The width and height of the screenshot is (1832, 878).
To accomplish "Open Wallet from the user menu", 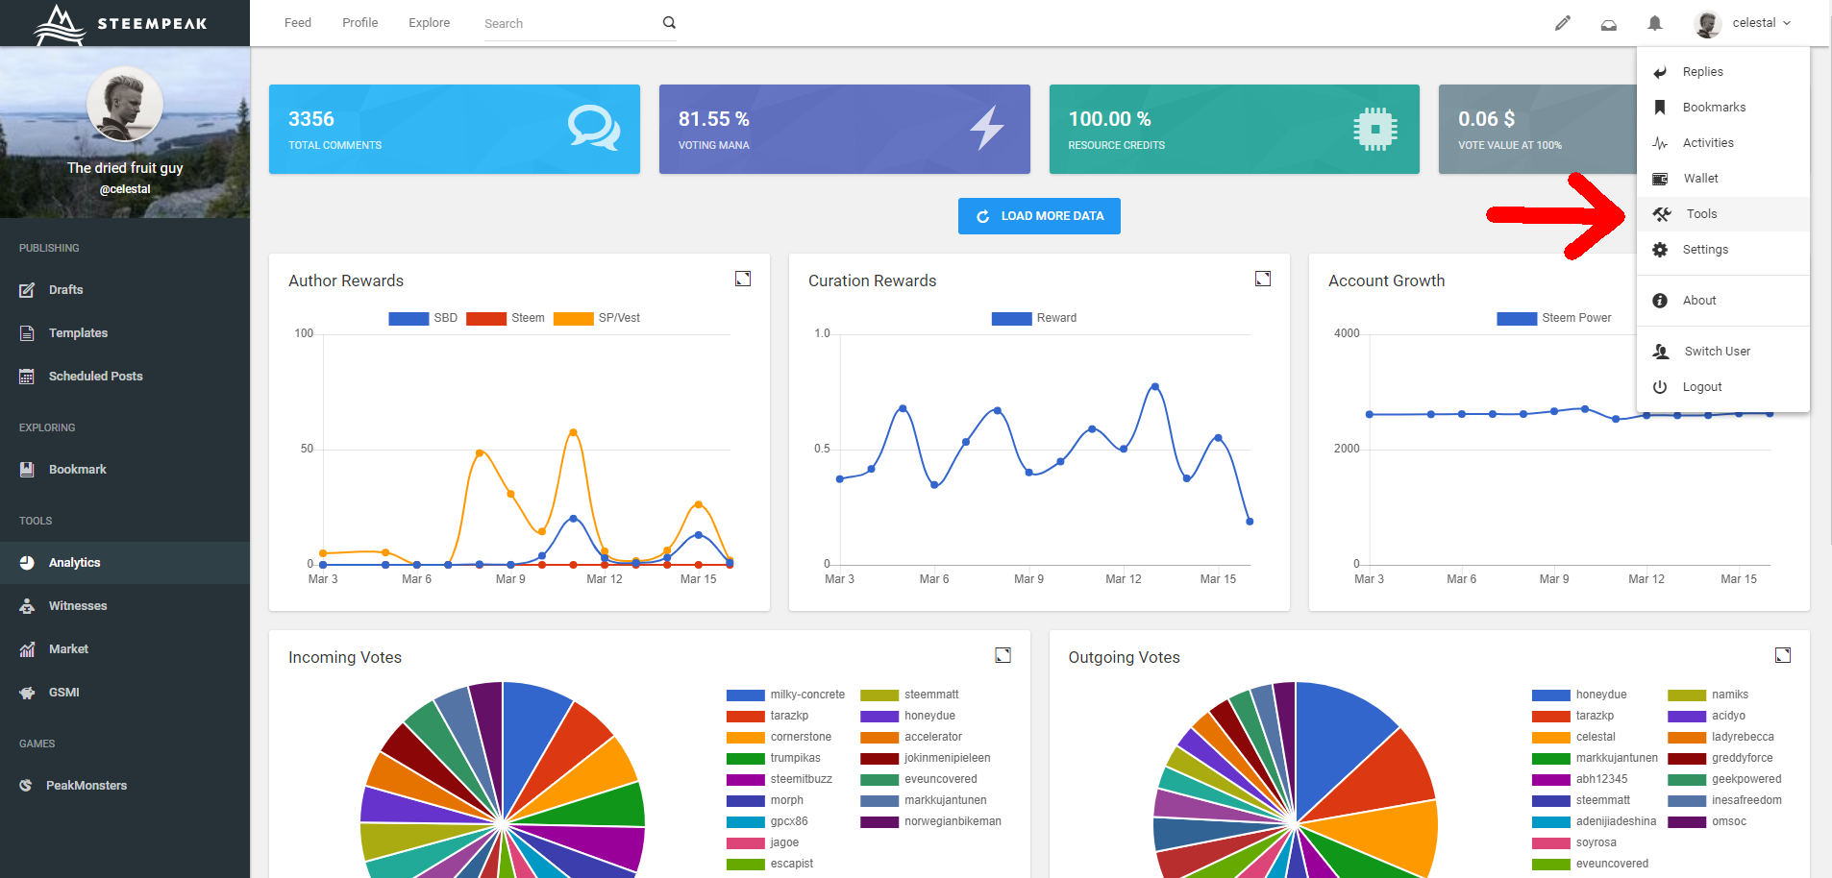I will pyautogui.click(x=1699, y=179).
